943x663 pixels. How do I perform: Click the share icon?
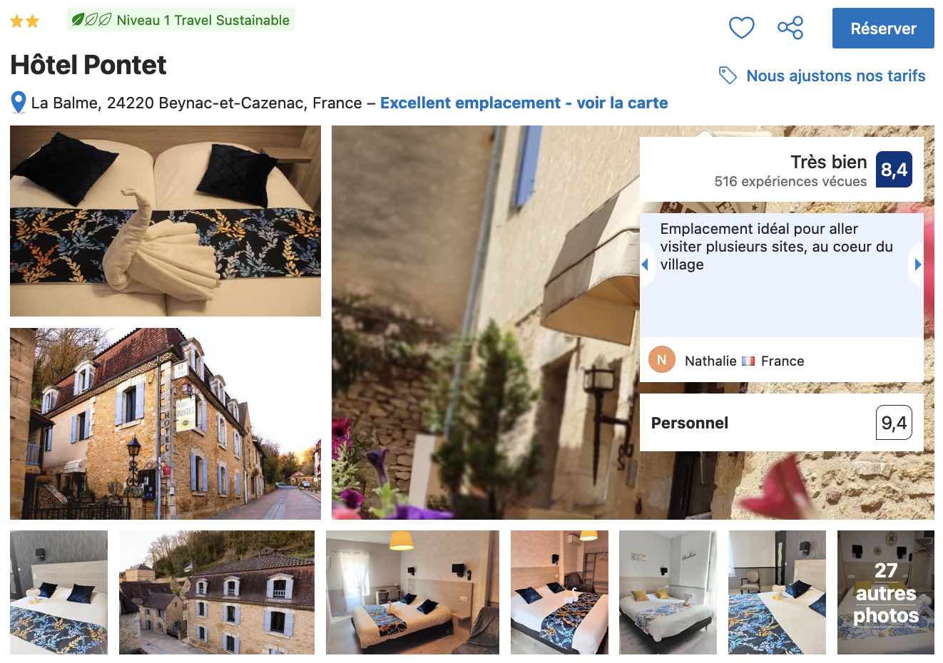[x=790, y=28]
